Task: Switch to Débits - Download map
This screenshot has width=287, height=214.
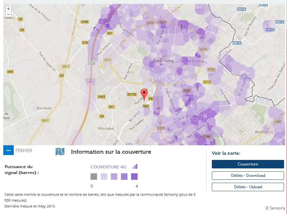Action: click(247, 176)
